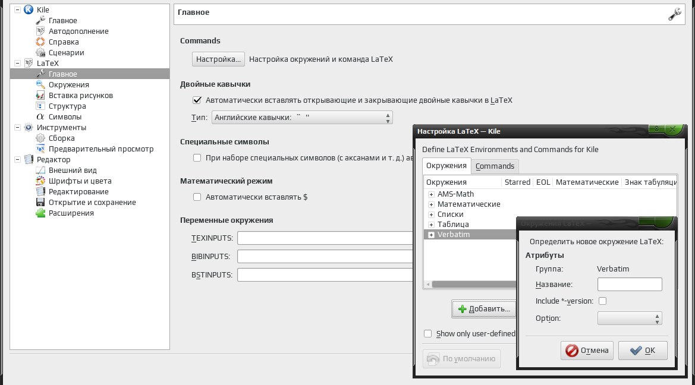The width and height of the screenshot is (695, 385).
Task: Expand the AMS-Math environments group
Action: coord(431,194)
